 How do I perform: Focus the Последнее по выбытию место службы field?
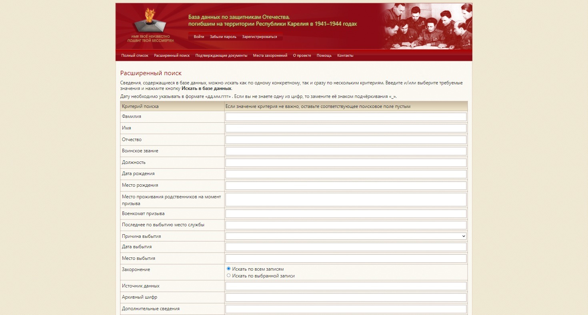346,225
